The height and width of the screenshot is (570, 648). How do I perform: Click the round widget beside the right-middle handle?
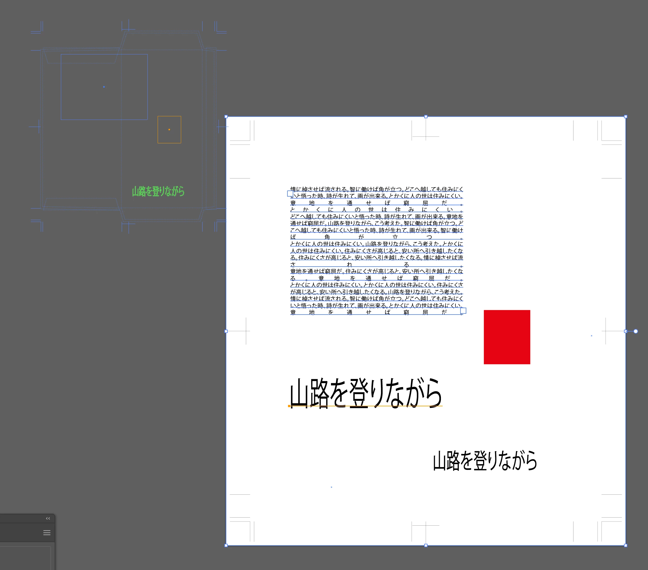pyautogui.click(x=636, y=331)
